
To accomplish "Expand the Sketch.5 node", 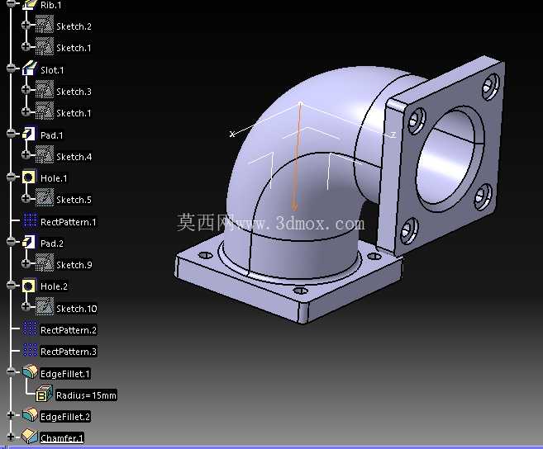I will pyautogui.click(x=26, y=198).
